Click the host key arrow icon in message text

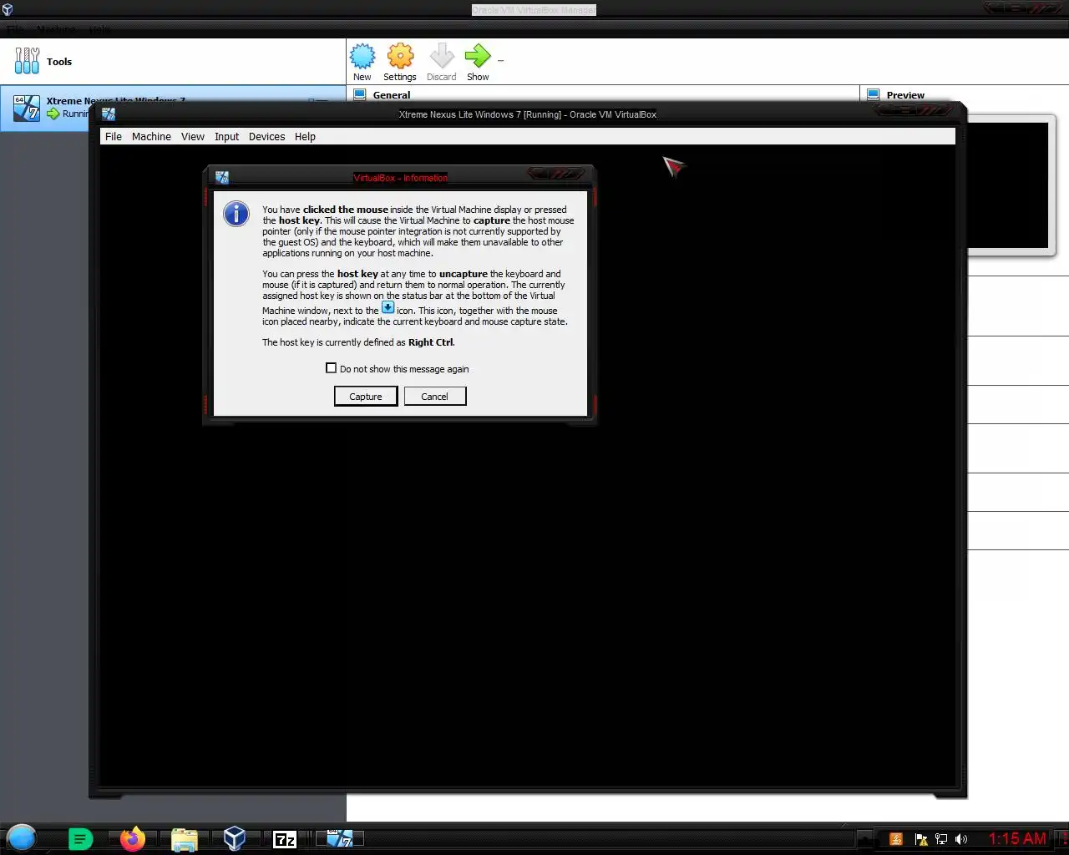point(388,307)
